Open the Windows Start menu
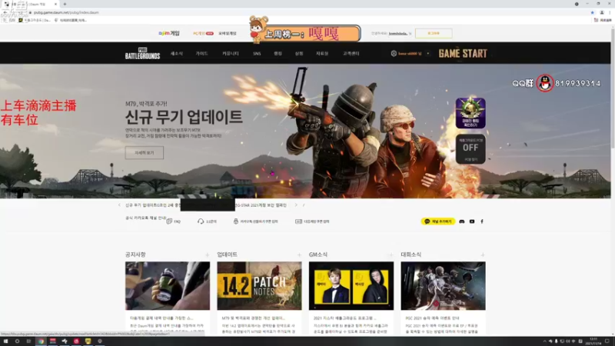 tap(5, 341)
